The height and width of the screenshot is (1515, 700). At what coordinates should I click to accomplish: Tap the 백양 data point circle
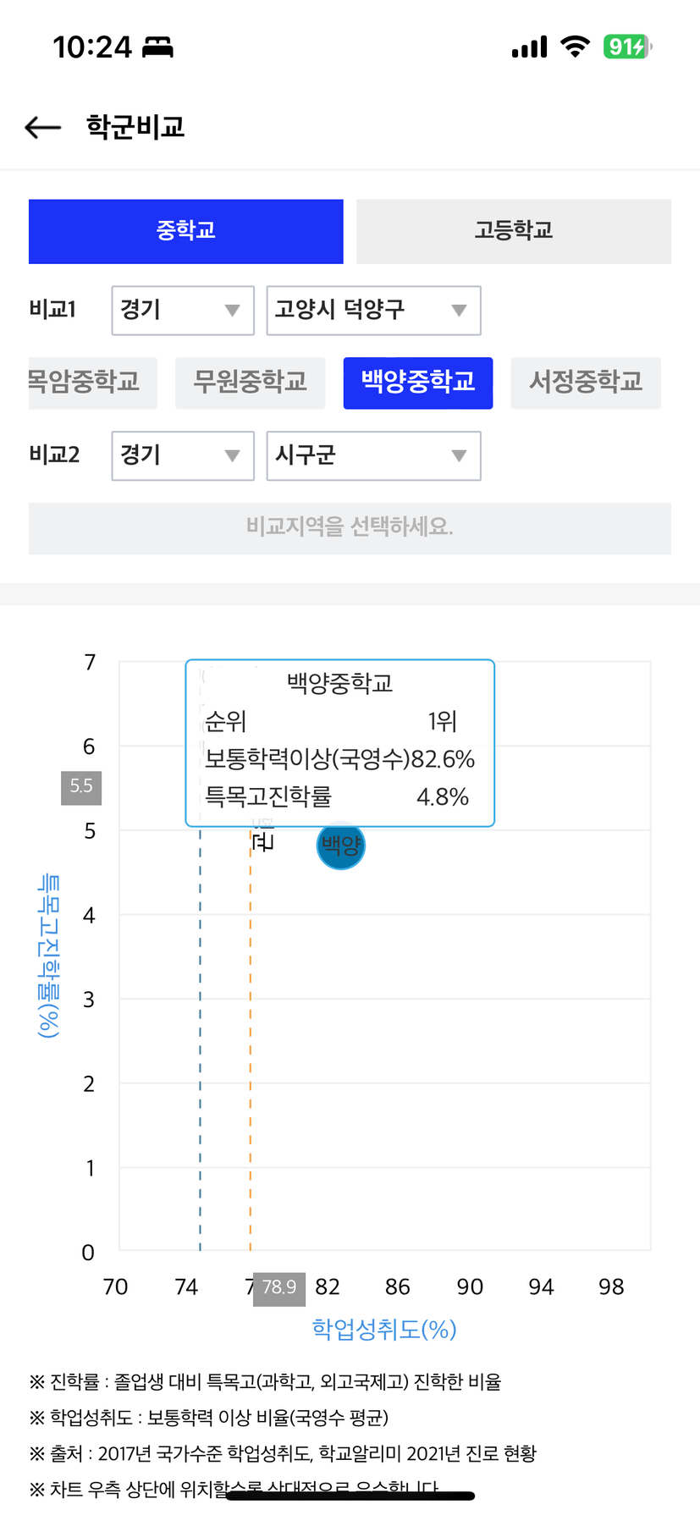341,845
